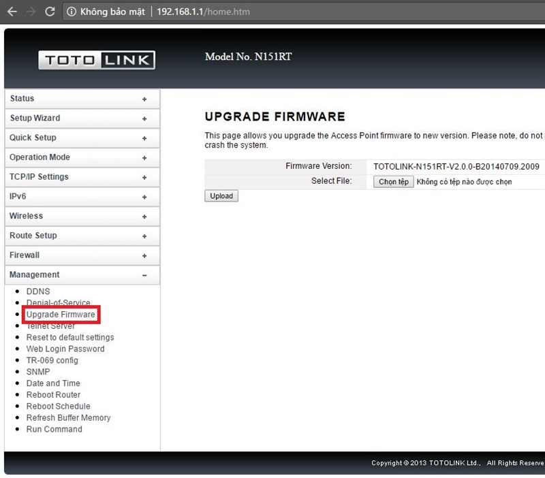Open Web Login Password page
The image size is (545, 478).
tap(65, 349)
